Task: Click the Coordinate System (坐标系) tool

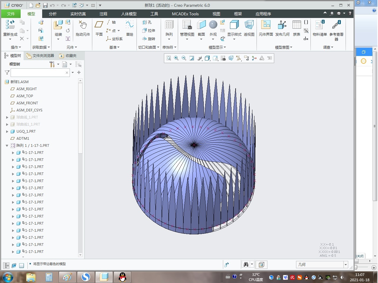Action: pos(114,39)
